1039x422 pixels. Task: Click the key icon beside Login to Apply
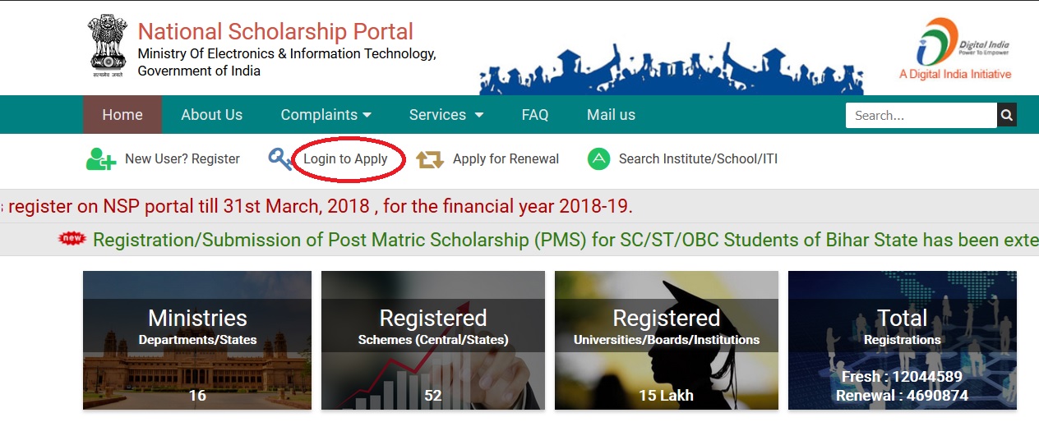[x=280, y=159]
